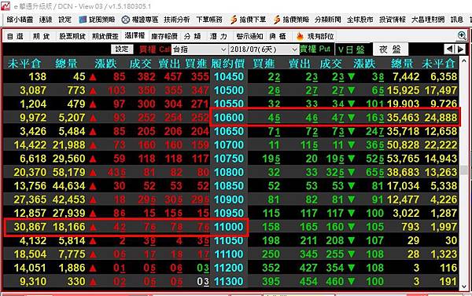This screenshot has height=296, width=472.
Task: Open the 全球股市 menu
Action: pos(360,20)
